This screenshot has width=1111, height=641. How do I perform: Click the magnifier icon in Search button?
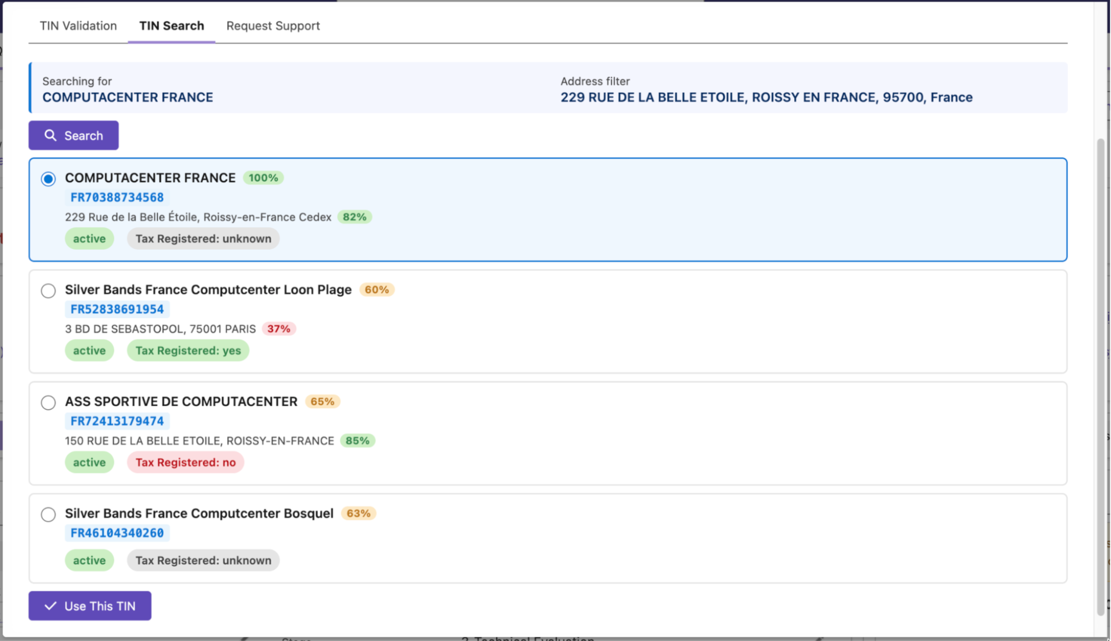pos(51,136)
